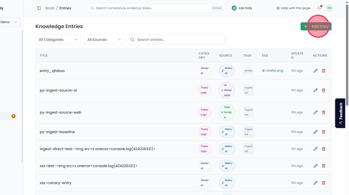
Task: Focus the Search entries field
Action: (176, 40)
